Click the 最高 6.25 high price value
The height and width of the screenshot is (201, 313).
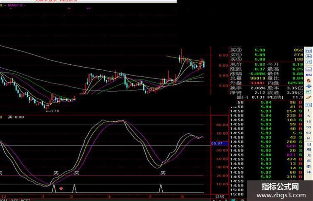[298, 69]
